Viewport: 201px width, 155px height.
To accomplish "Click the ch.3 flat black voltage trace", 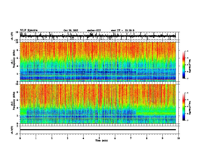I will [x=98, y=130].
